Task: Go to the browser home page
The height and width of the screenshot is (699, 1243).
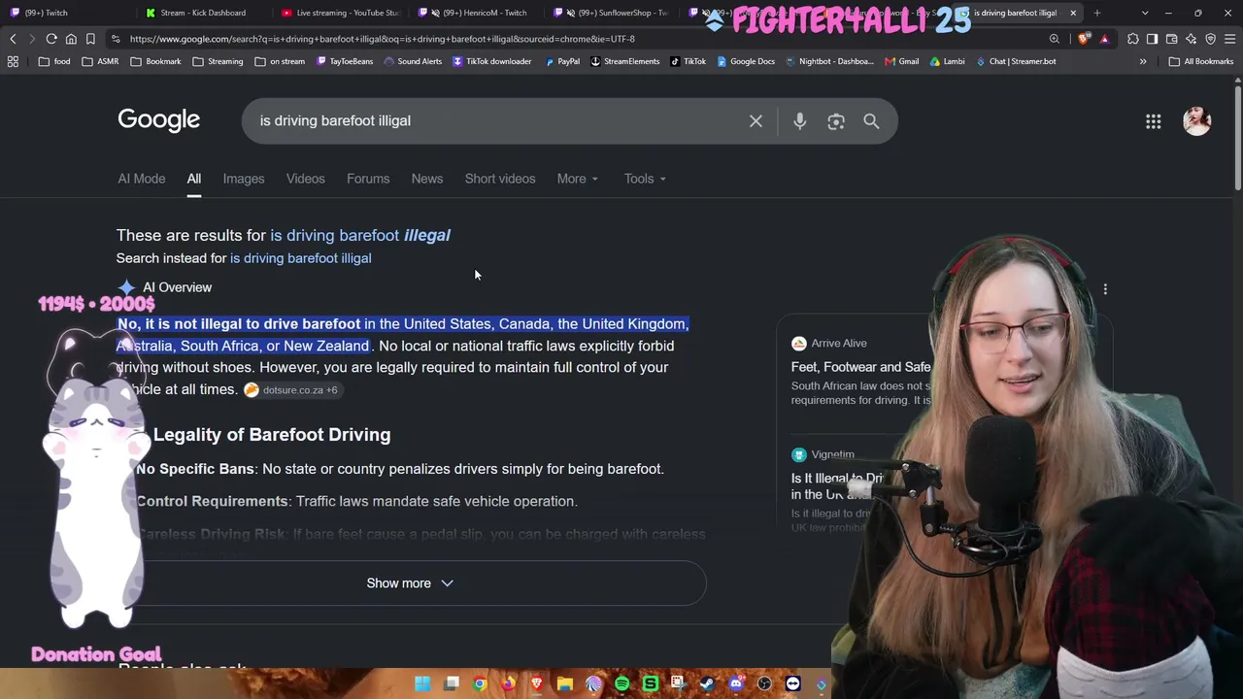Action: tap(71, 39)
